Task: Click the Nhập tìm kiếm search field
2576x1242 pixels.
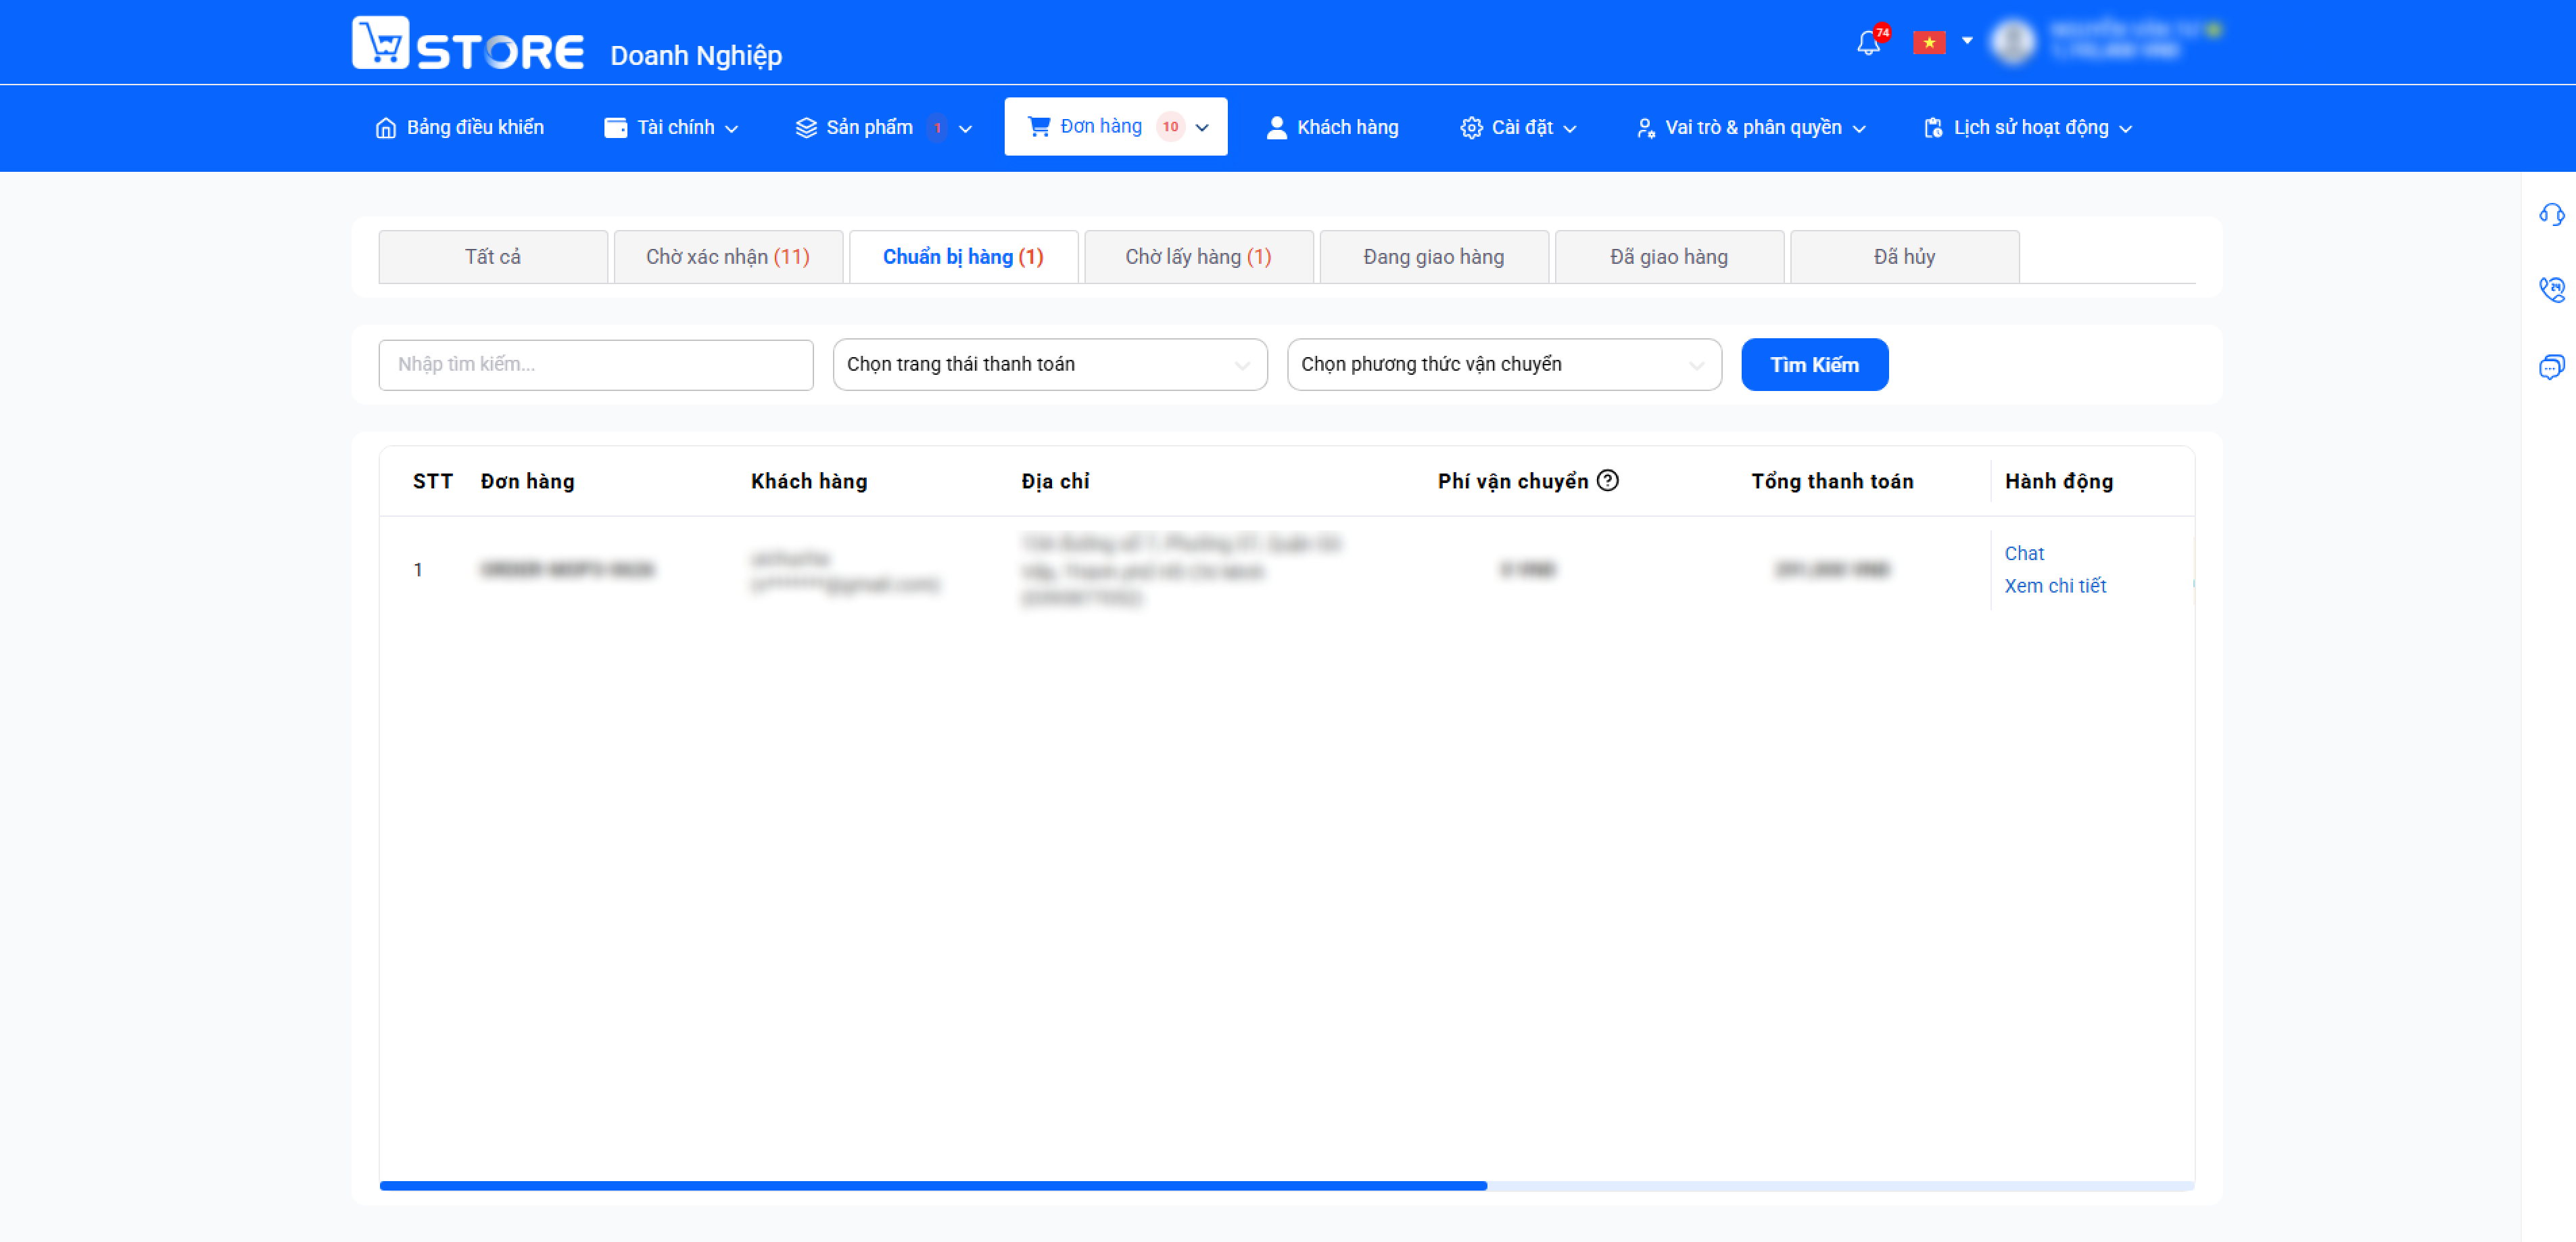Action: click(595, 365)
